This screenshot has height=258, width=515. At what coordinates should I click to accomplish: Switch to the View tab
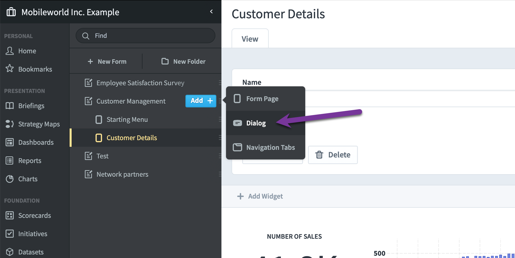250,39
